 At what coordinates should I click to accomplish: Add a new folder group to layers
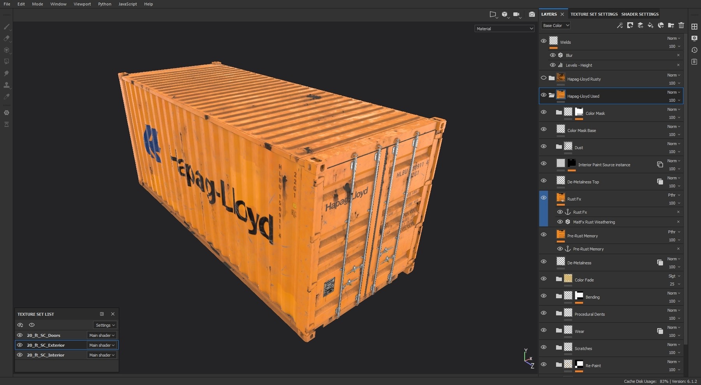click(671, 25)
